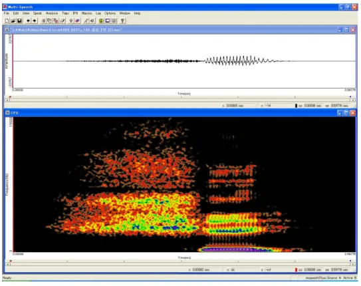
Task: Click the 'Active: B' status bar entry
Action: [350, 278]
